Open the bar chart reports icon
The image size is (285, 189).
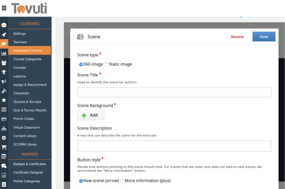[4, 53]
